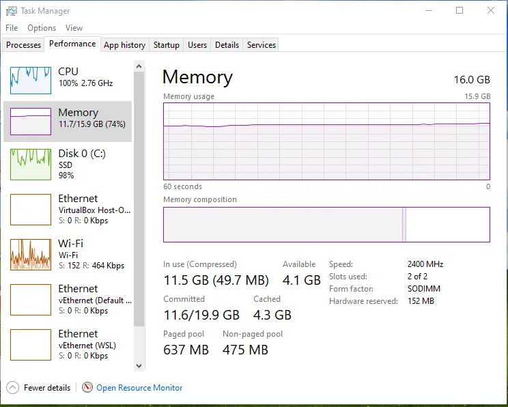Viewport: 508px width, 407px height.
Task: Open Resource Monitor link
Action: pos(139,388)
